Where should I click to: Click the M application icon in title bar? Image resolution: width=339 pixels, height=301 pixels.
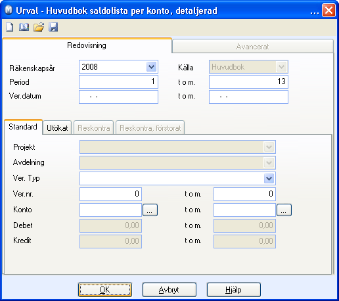pos(9,11)
